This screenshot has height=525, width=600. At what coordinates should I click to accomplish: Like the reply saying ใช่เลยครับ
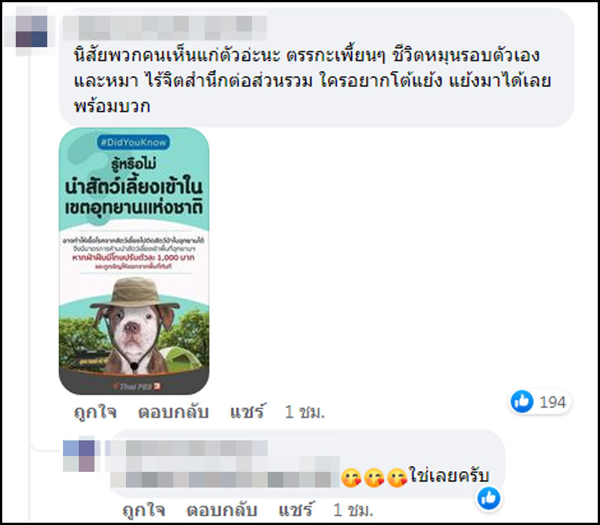click(x=144, y=510)
